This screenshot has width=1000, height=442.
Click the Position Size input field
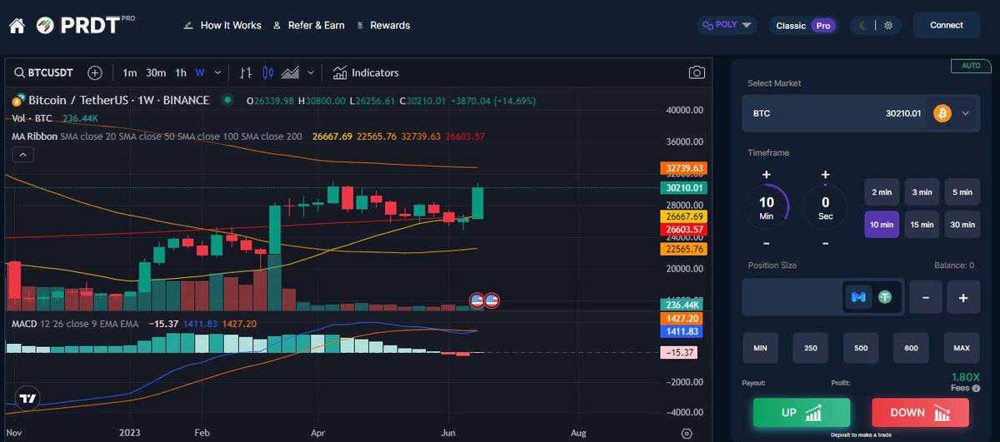coord(823,296)
